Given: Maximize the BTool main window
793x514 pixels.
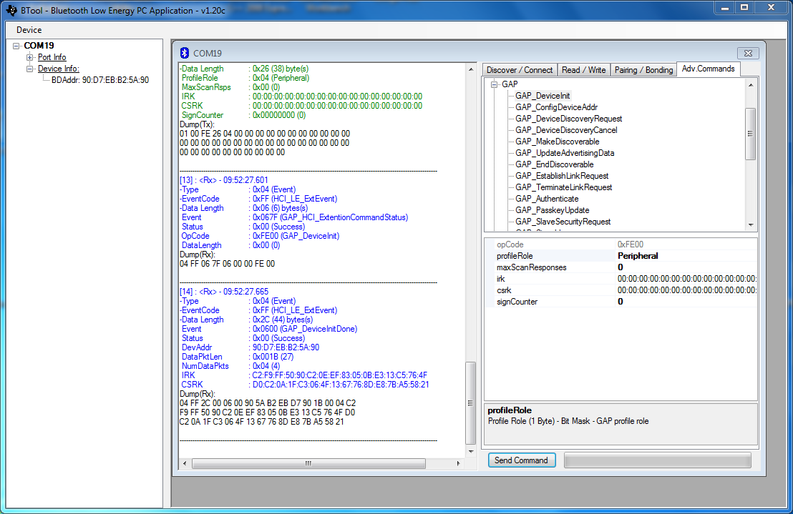Looking at the screenshot, I should click(x=744, y=8).
